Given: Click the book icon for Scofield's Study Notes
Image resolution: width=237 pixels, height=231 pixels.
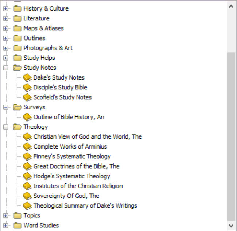Looking at the screenshot, I should 27,97.
